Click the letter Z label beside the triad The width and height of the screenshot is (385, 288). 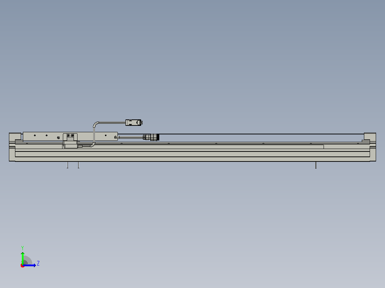coord(38,263)
